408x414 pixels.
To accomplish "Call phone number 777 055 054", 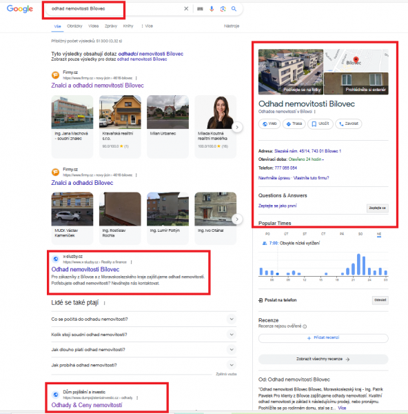I will (x=285, y=168).
